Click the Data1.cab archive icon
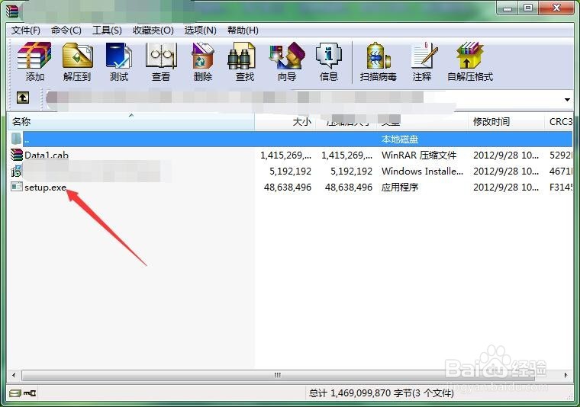Image resolution: width=580 pixels, height=407 pixels. point(17,155)
